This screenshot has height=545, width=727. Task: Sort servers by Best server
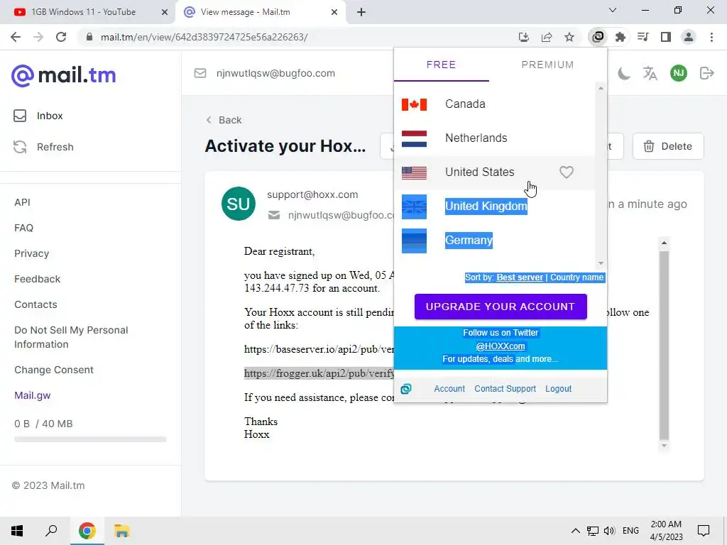519,277
